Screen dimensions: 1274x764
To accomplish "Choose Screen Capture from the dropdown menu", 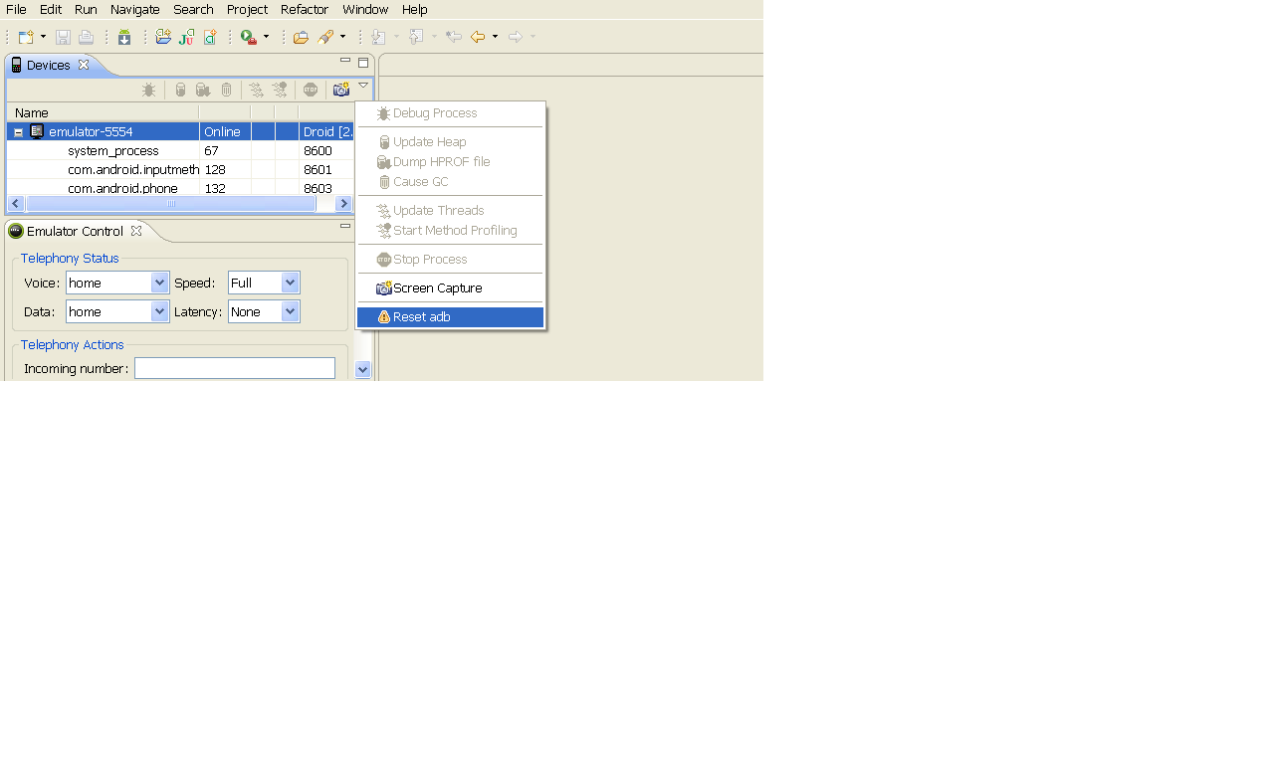I will pos(451,288).
